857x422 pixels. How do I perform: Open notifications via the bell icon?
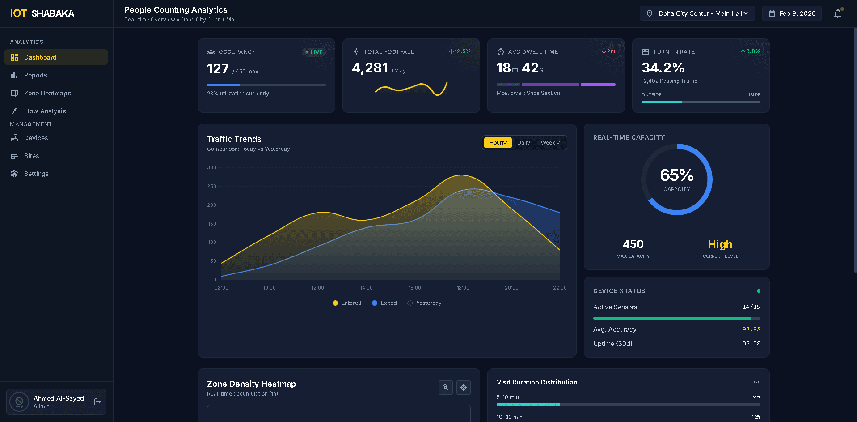[837, 13]
